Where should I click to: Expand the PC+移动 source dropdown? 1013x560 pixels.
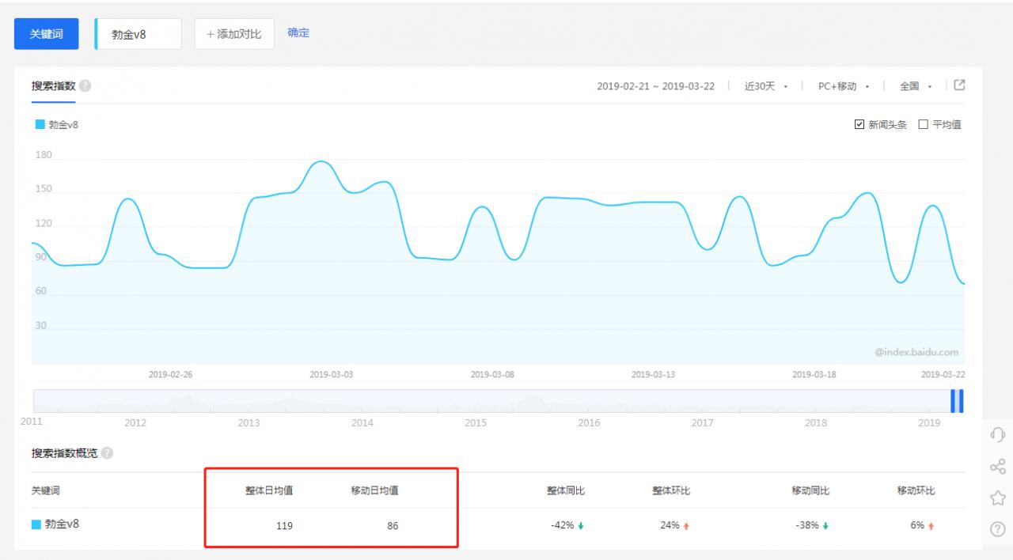click(x=844, y=86)
